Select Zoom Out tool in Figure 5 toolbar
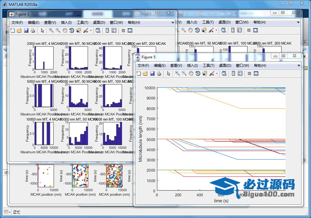 click(x=184, y=73)
